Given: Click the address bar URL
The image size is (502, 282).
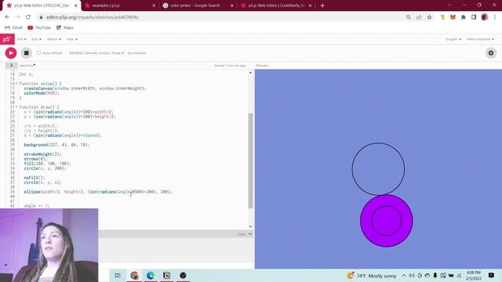Looking at the screenshot, I should (x=93, y=17).
